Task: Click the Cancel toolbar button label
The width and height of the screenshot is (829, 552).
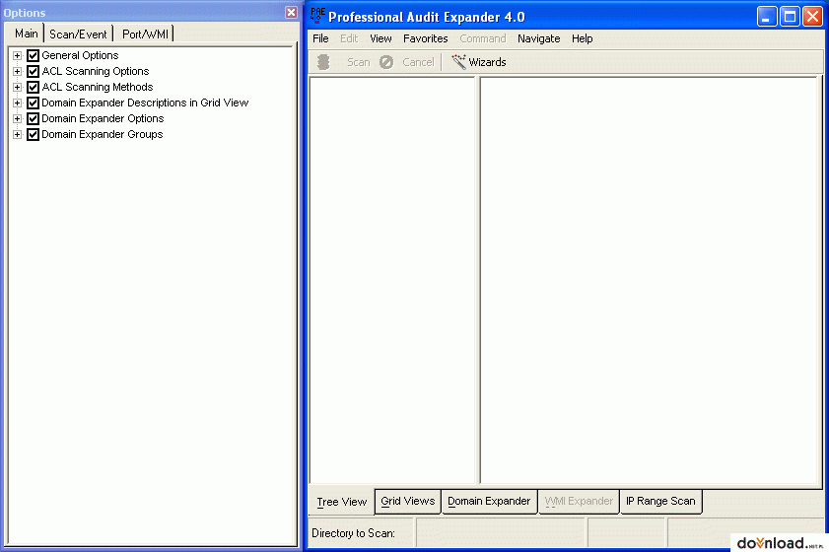Action: 418,62
